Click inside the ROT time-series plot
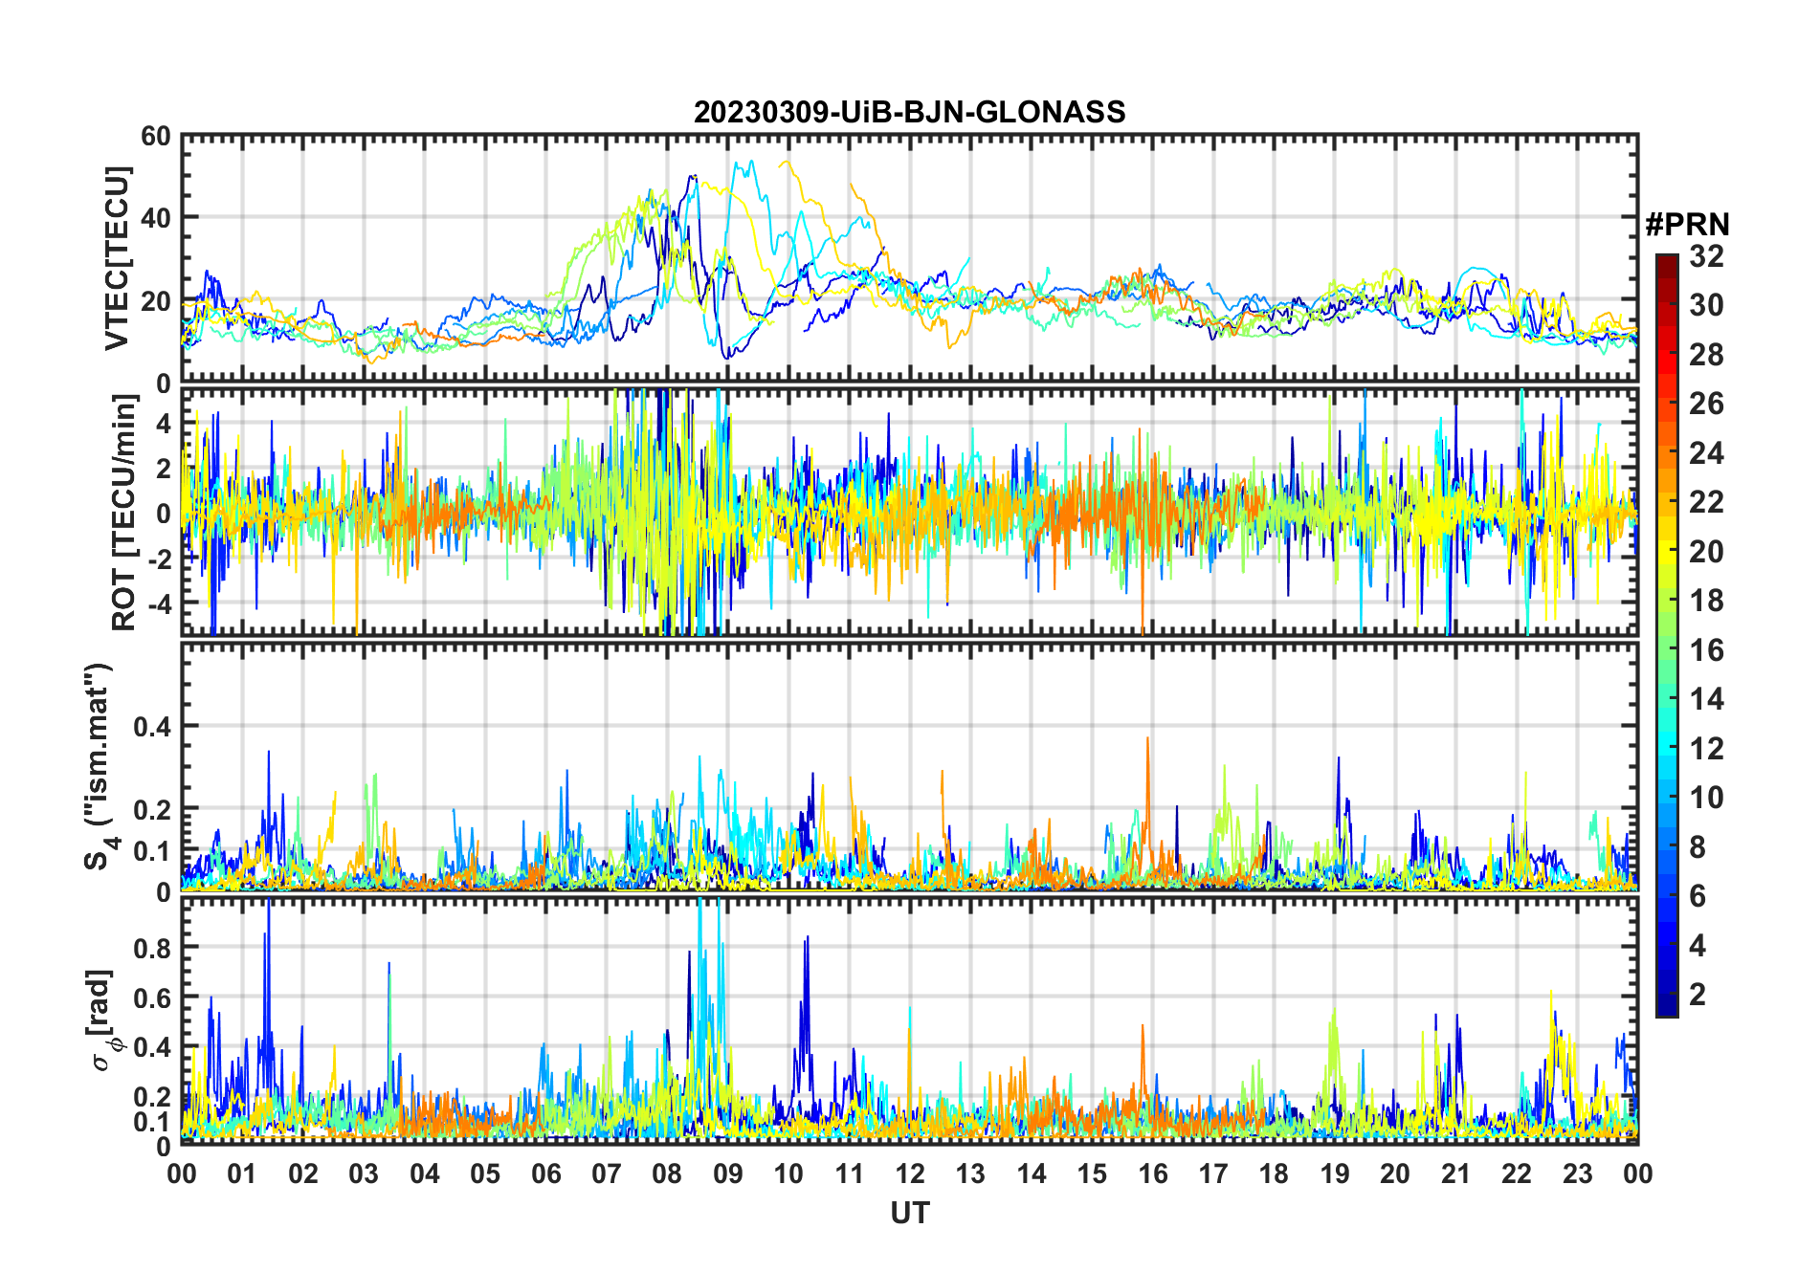Image resolution: width=1820 pixels, height=1272 pixels. [909, 512]
